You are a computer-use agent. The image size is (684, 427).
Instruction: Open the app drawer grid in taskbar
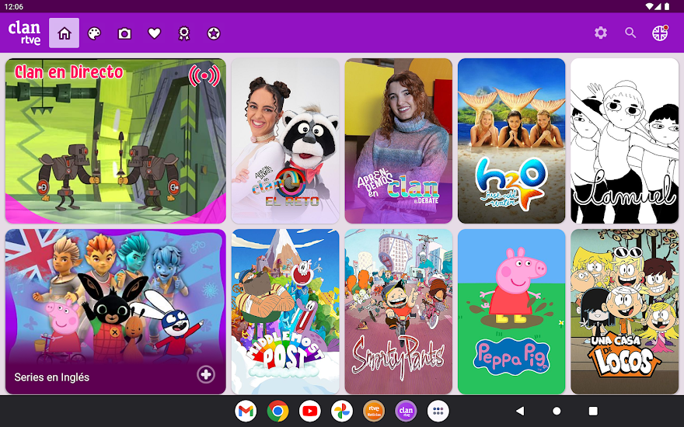[438, 411]
